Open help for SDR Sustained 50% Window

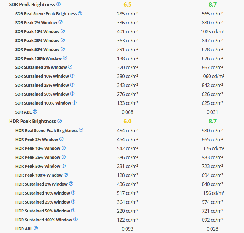(x=72, y=94)
